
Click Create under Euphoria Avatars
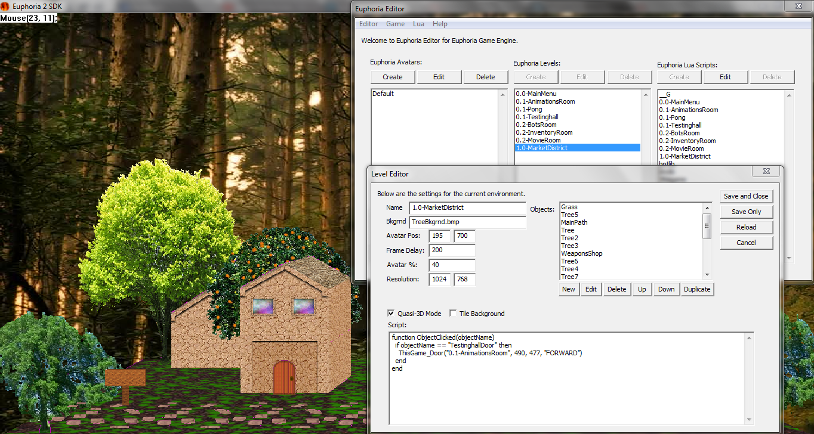point(393,77)
